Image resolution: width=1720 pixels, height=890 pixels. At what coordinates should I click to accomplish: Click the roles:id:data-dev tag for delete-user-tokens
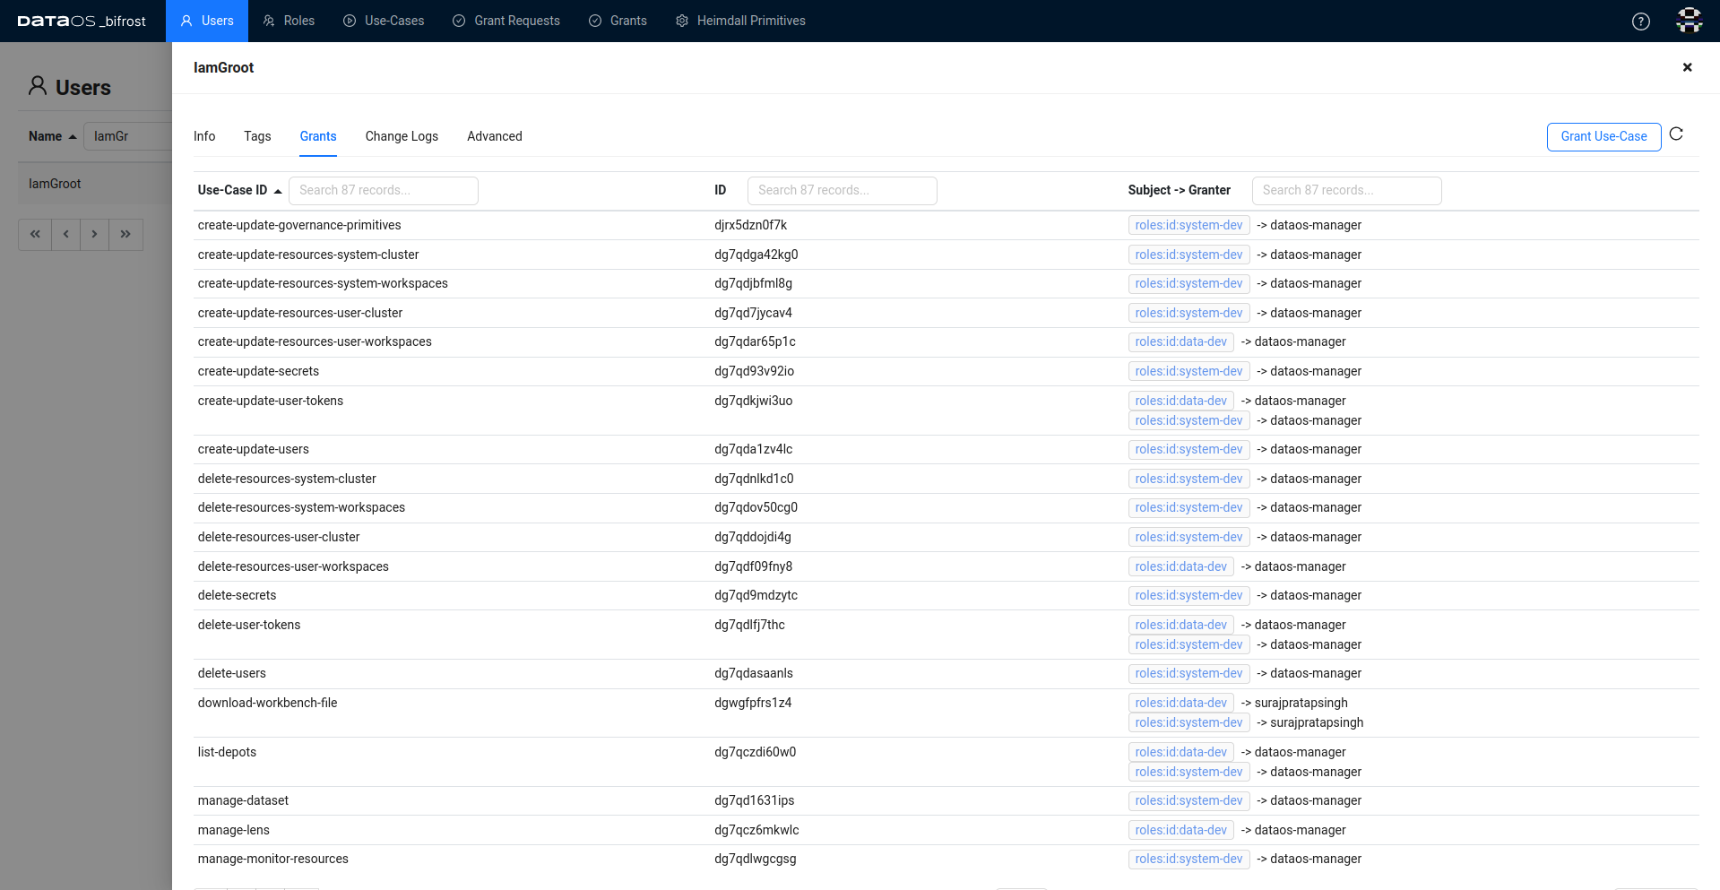coord(1180,625)
